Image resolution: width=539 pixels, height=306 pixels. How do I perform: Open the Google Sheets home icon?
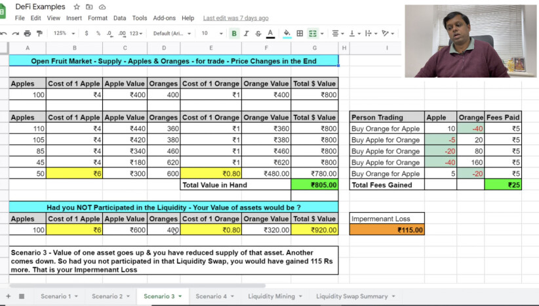2,12
